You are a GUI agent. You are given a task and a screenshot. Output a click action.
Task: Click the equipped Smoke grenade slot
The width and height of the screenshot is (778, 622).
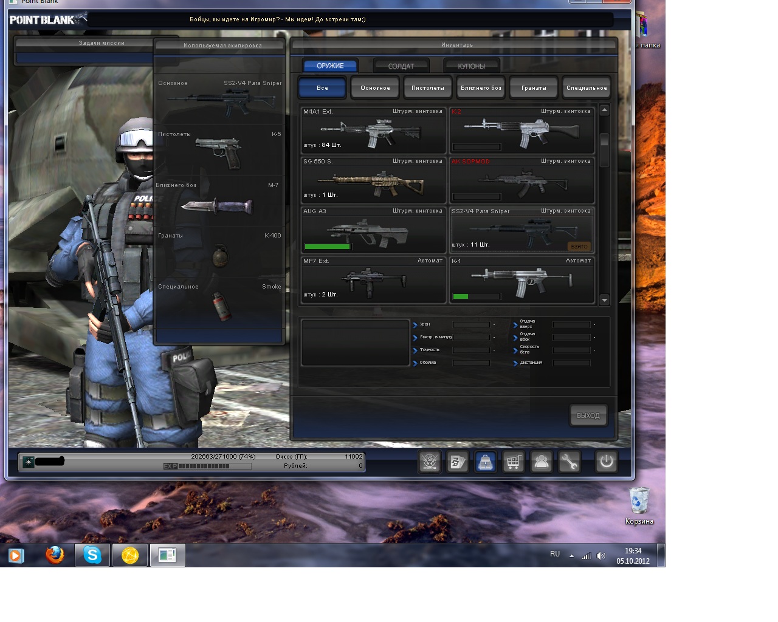click(219, 304)
